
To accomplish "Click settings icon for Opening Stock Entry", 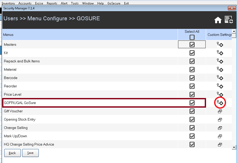I will tap(220, 120).
